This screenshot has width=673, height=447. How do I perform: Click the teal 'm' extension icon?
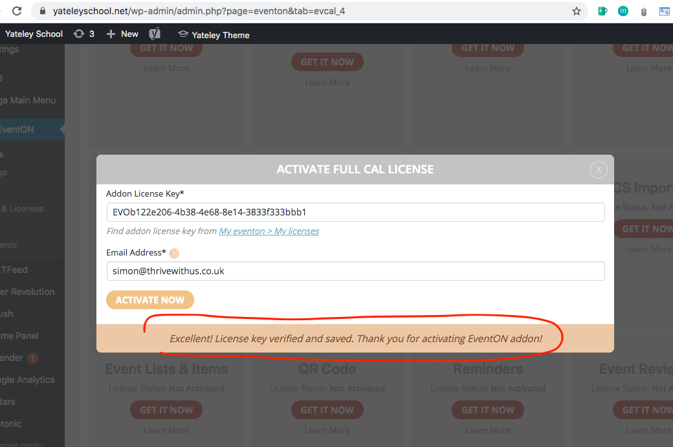pos(623,11)
